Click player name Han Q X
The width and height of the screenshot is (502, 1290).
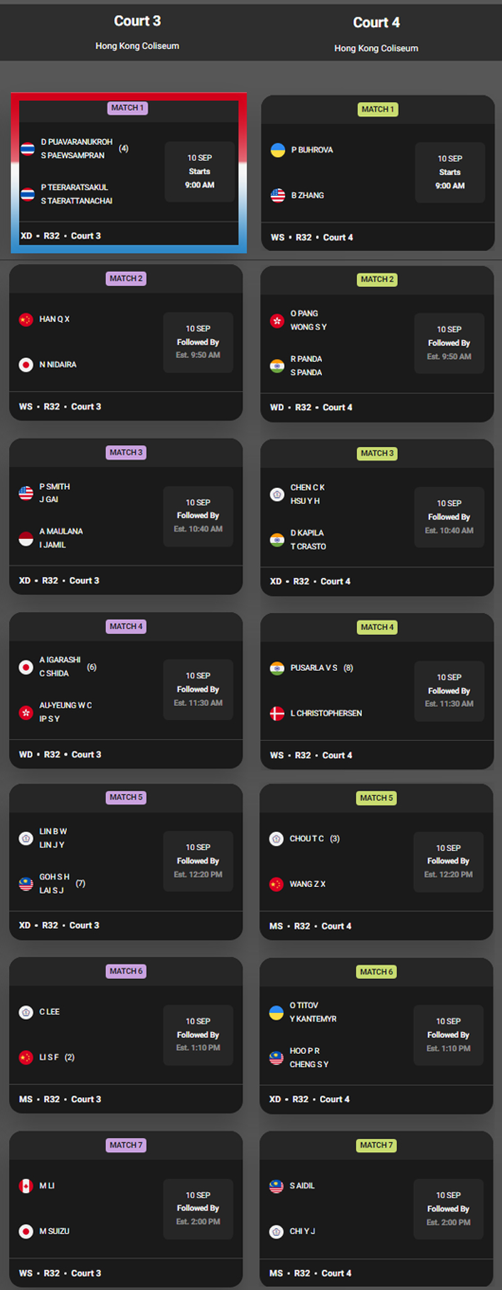pos(55,319)
